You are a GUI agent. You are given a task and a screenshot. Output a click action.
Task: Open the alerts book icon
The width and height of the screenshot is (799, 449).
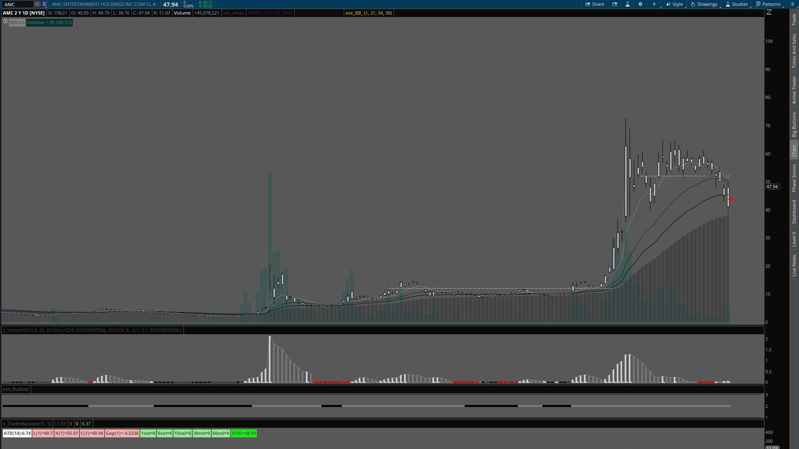click(615, 4)
